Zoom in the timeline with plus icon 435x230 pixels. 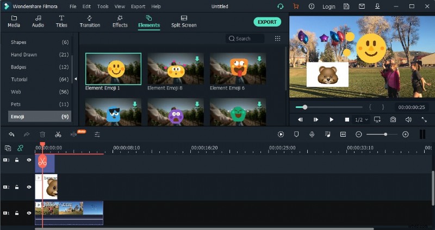tap(405, 135)
